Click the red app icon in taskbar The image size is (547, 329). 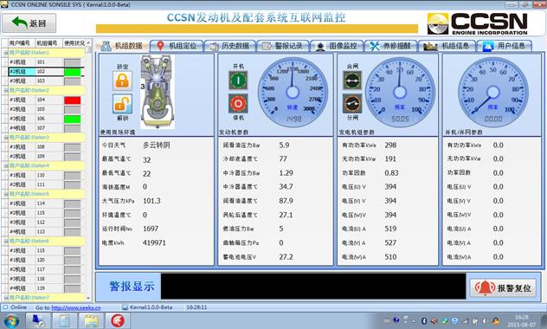(118, 320)
